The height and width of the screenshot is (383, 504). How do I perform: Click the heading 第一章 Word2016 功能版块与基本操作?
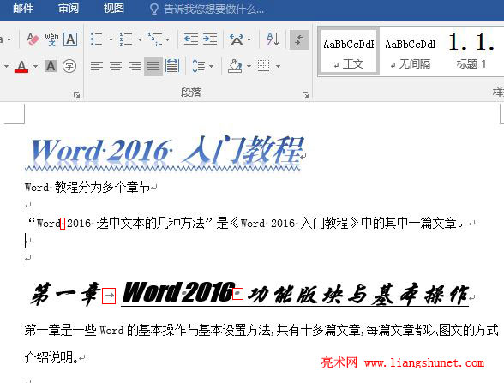[249, 294]
